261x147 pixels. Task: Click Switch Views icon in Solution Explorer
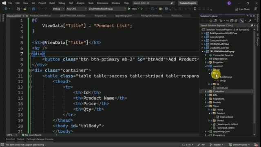[x=215, y=21]
